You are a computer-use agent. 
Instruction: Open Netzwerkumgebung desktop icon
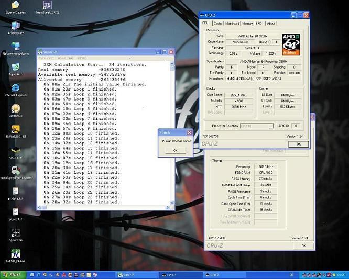pos(15,49)
